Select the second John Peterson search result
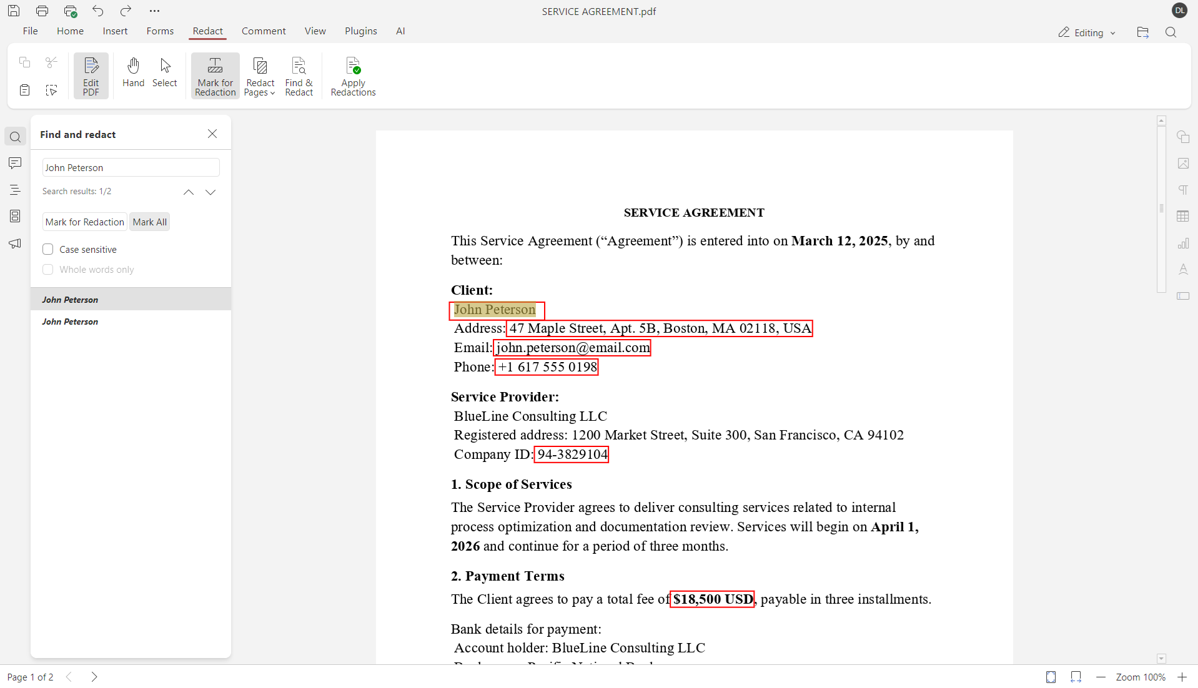 (x=70, y=322)
